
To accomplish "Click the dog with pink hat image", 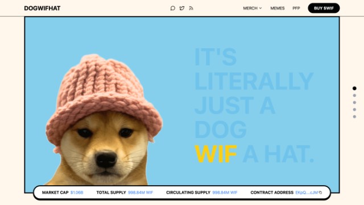I will click(x=104, y=120).
